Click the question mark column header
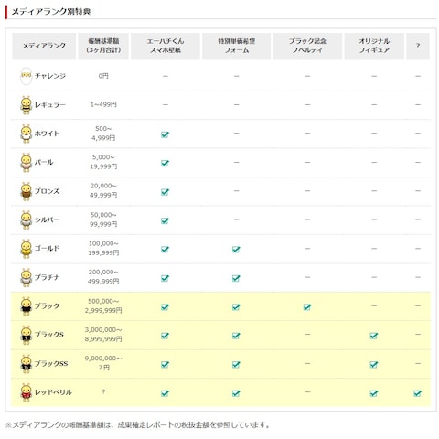439x439 pixels. (x=418, y=46)
